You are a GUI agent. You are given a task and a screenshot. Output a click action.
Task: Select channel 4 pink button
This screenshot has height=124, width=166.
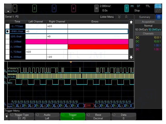[x=74, y=8]
